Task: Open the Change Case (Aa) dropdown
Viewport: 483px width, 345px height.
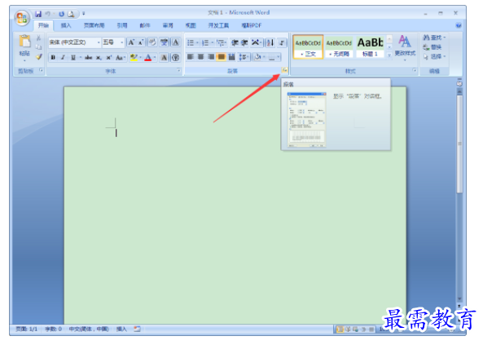Action: [120, 57]
